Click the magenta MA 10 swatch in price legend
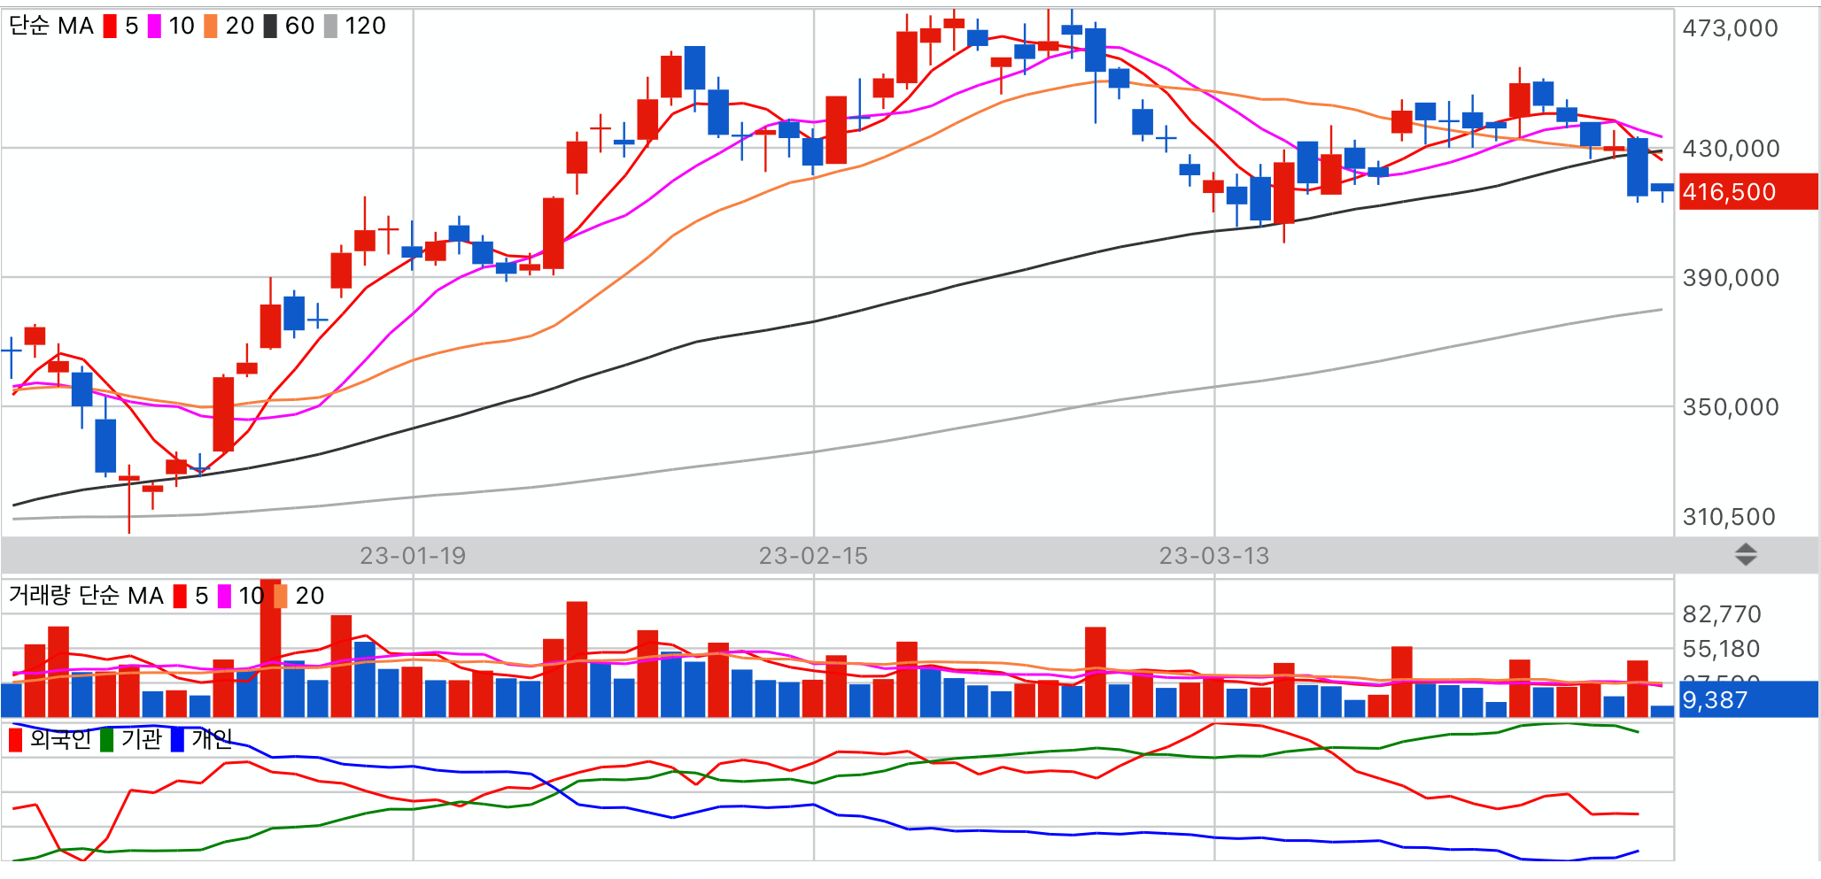The height and width of the screenshot is (879, 1821). [x=154, y=27]
